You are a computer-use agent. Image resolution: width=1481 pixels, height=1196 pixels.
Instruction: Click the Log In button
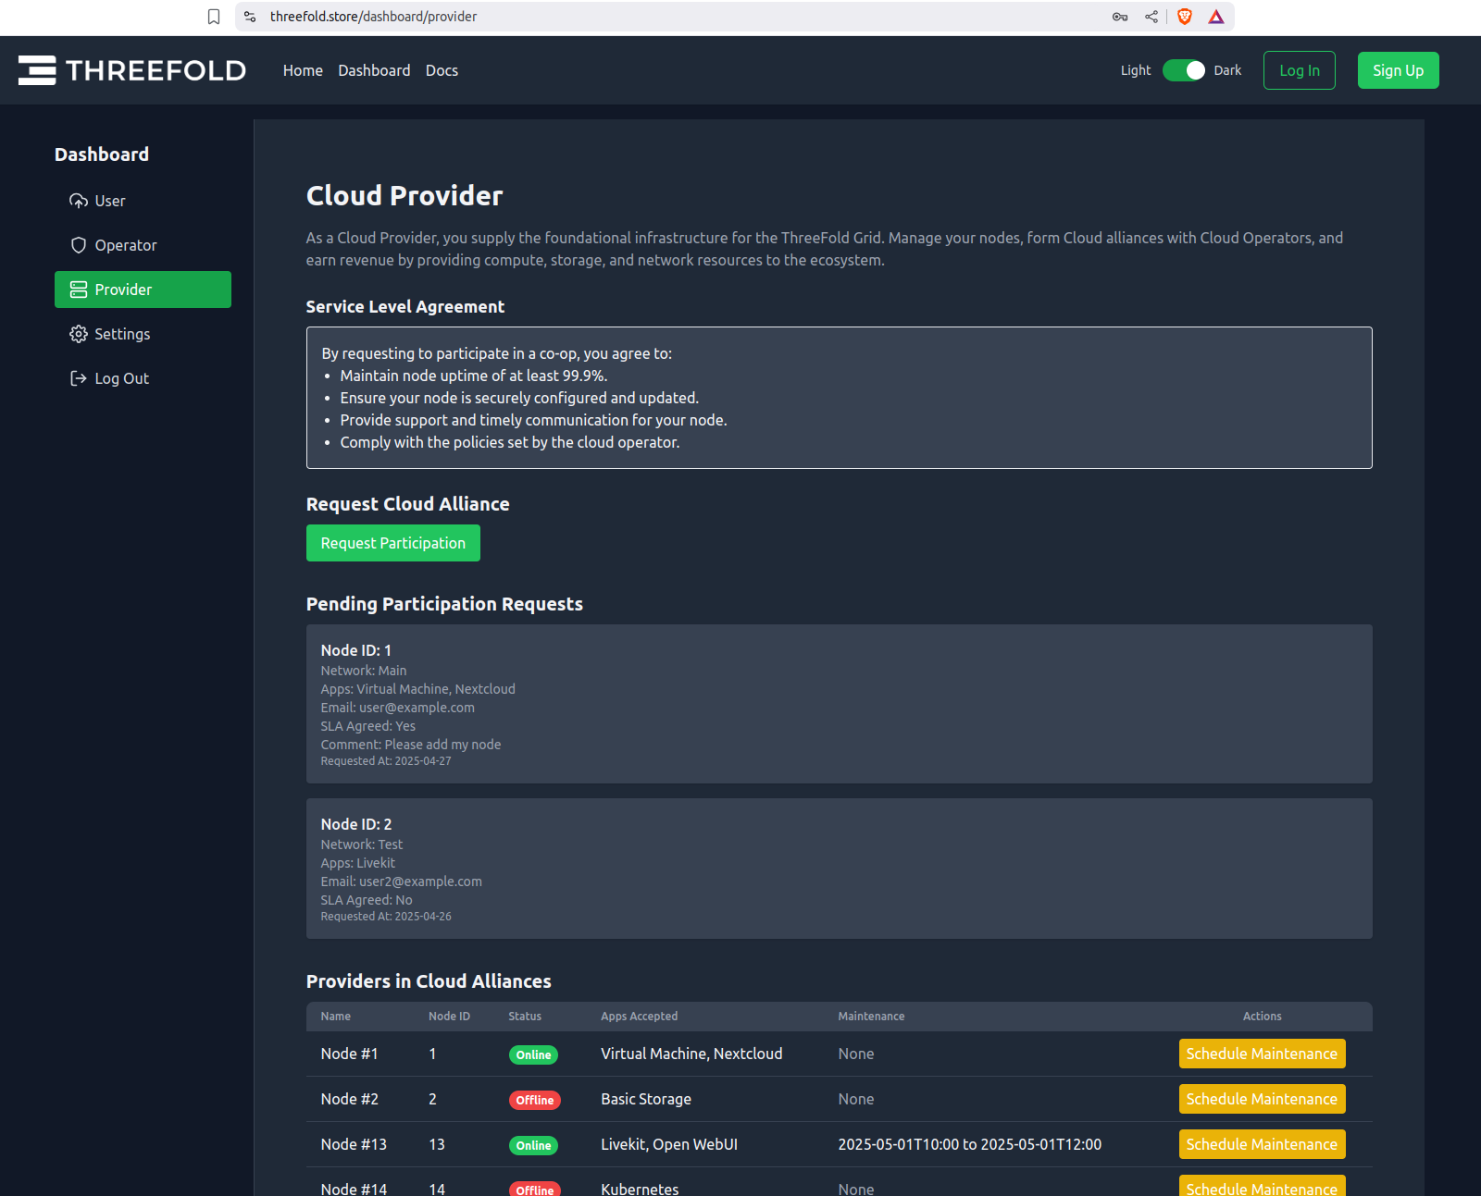(1299, 70)
